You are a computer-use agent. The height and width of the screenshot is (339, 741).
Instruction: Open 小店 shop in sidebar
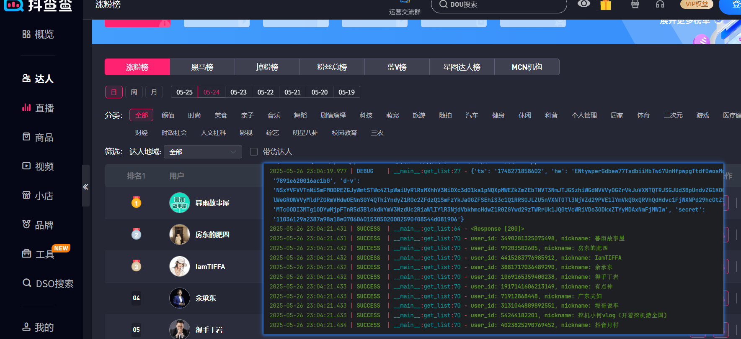(38, 196)
